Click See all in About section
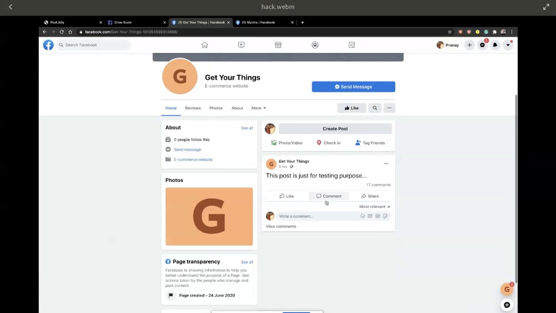Viewport: 556px width, 313px height. [x=247, y=128]
